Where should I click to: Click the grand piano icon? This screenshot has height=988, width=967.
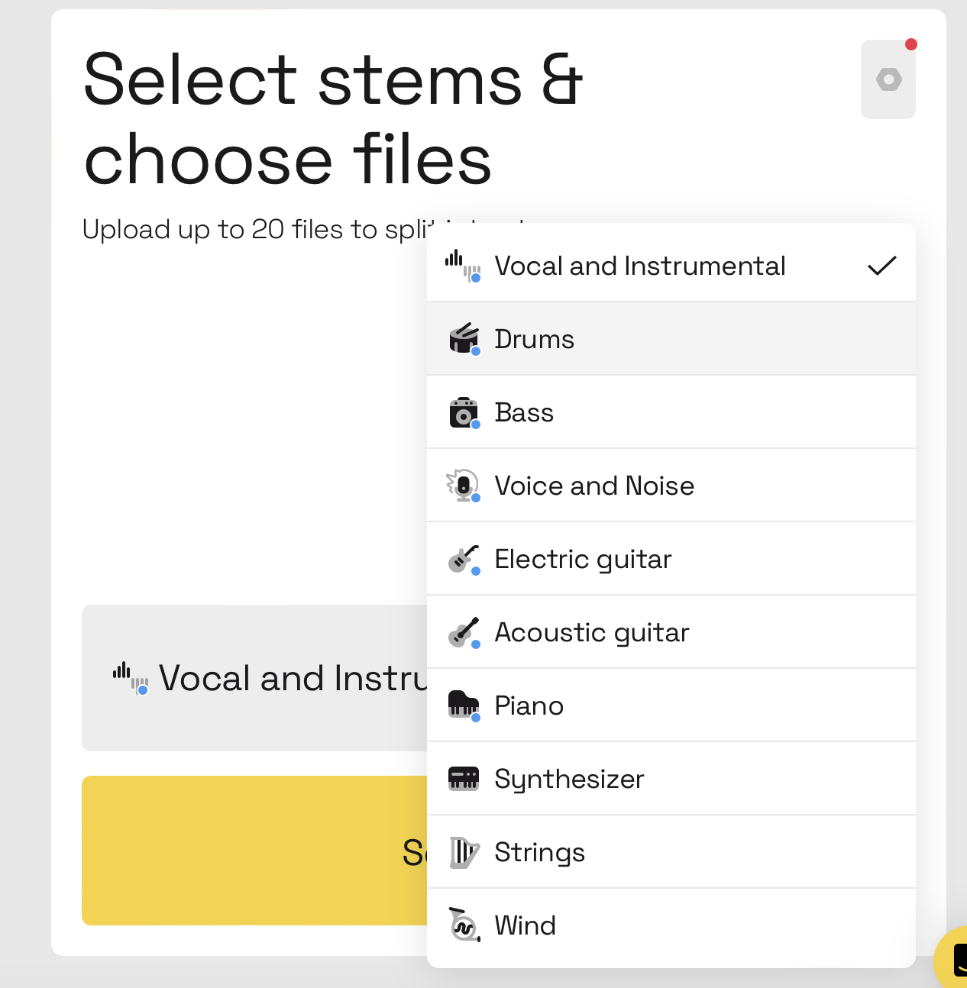464,705
